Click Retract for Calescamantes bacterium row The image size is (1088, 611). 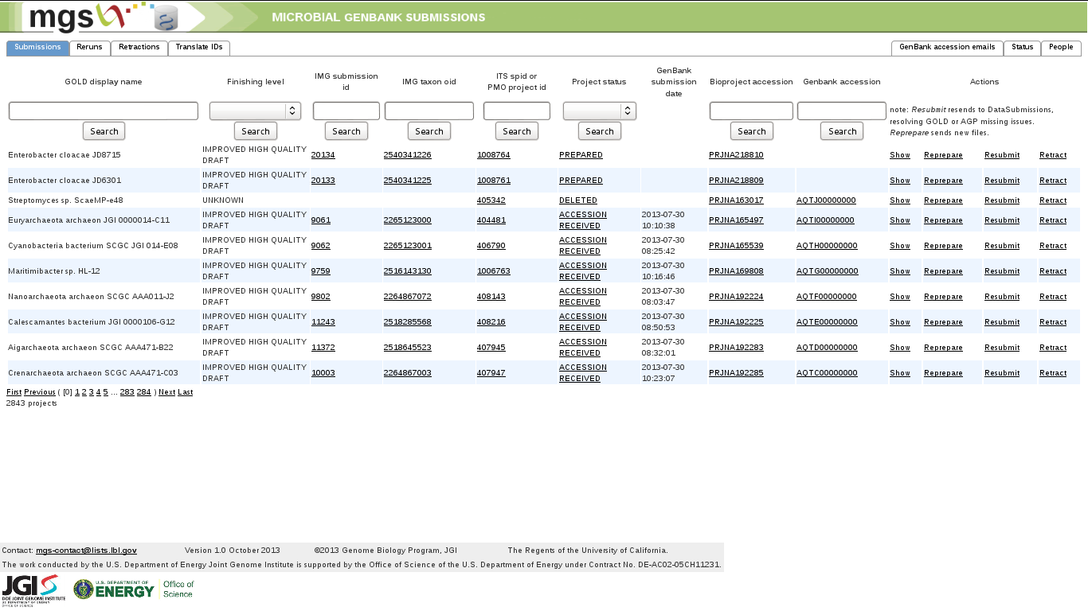1053,322
